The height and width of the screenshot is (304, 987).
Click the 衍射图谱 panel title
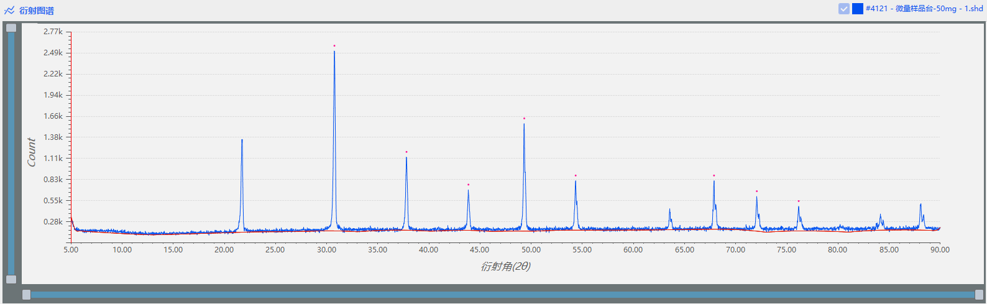(x=37, y=11)
